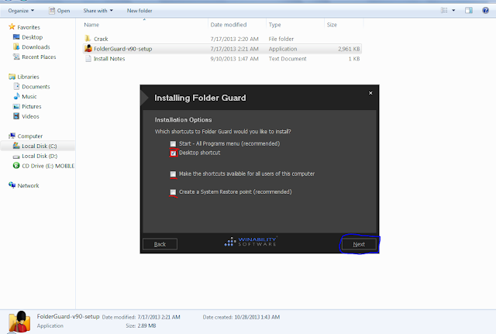
Task: Click the Open toolbar button
Action: [x=60, y=11]
